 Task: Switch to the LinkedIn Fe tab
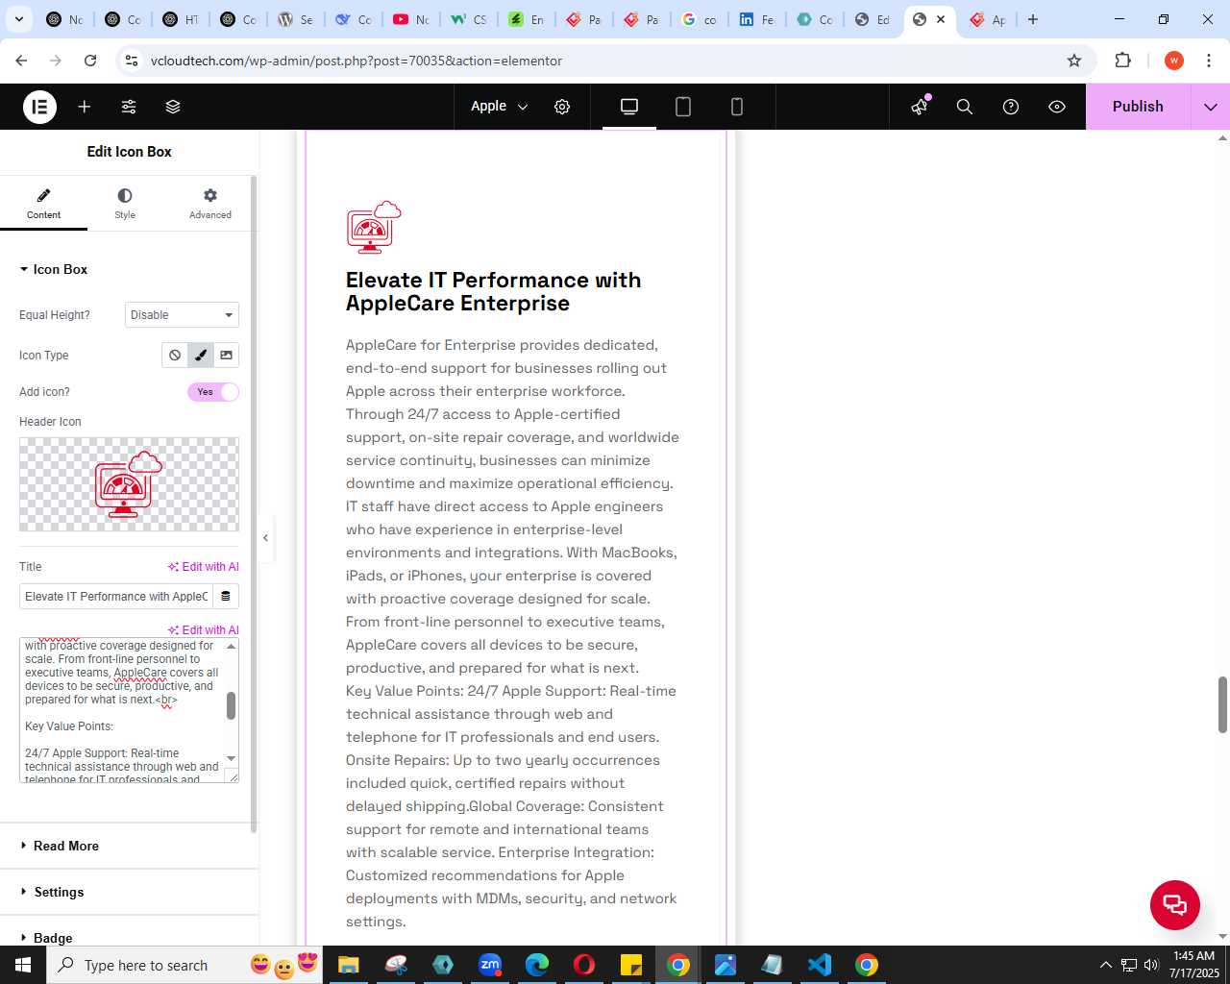coord(757,19)
